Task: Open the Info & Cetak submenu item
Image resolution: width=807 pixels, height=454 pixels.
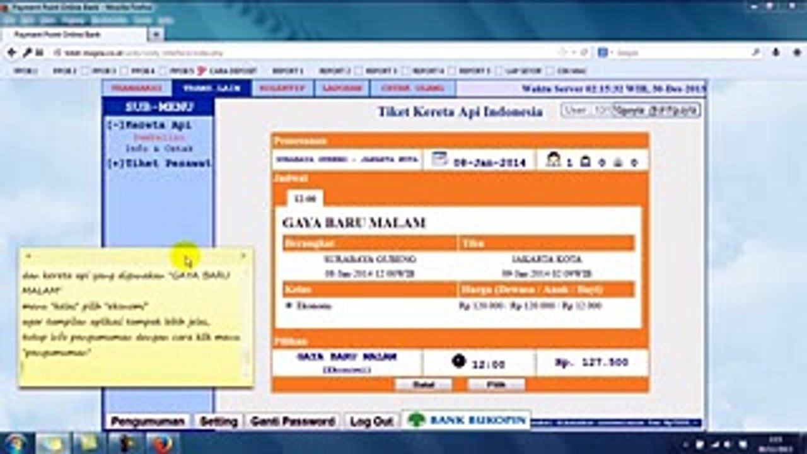Action: coord(159,149)
